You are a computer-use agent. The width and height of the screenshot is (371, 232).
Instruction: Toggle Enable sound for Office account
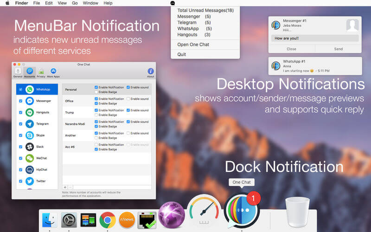[128, 99]
